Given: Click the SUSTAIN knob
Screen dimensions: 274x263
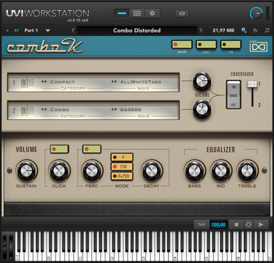Looking at the screenshot, I should tap(27, 171).
